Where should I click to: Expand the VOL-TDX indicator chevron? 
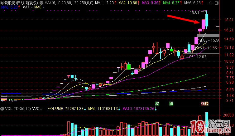coord(2,109)
